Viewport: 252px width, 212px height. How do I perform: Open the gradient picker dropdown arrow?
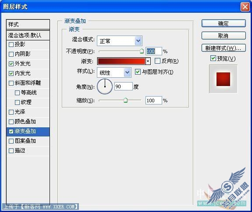[148, 61]
